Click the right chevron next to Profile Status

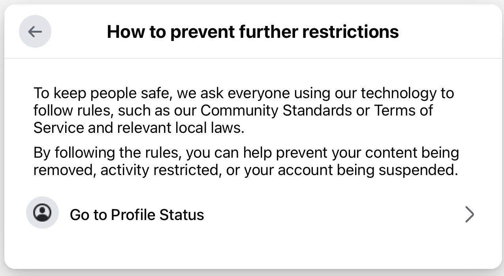[x=470, y=214]
